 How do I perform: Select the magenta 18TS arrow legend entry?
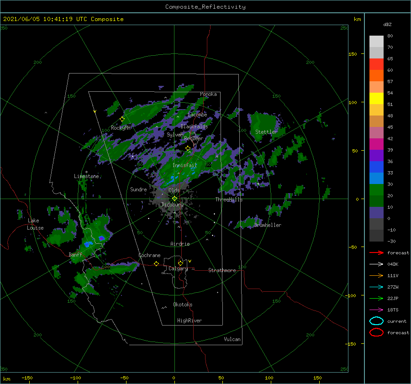coord(376,310)
